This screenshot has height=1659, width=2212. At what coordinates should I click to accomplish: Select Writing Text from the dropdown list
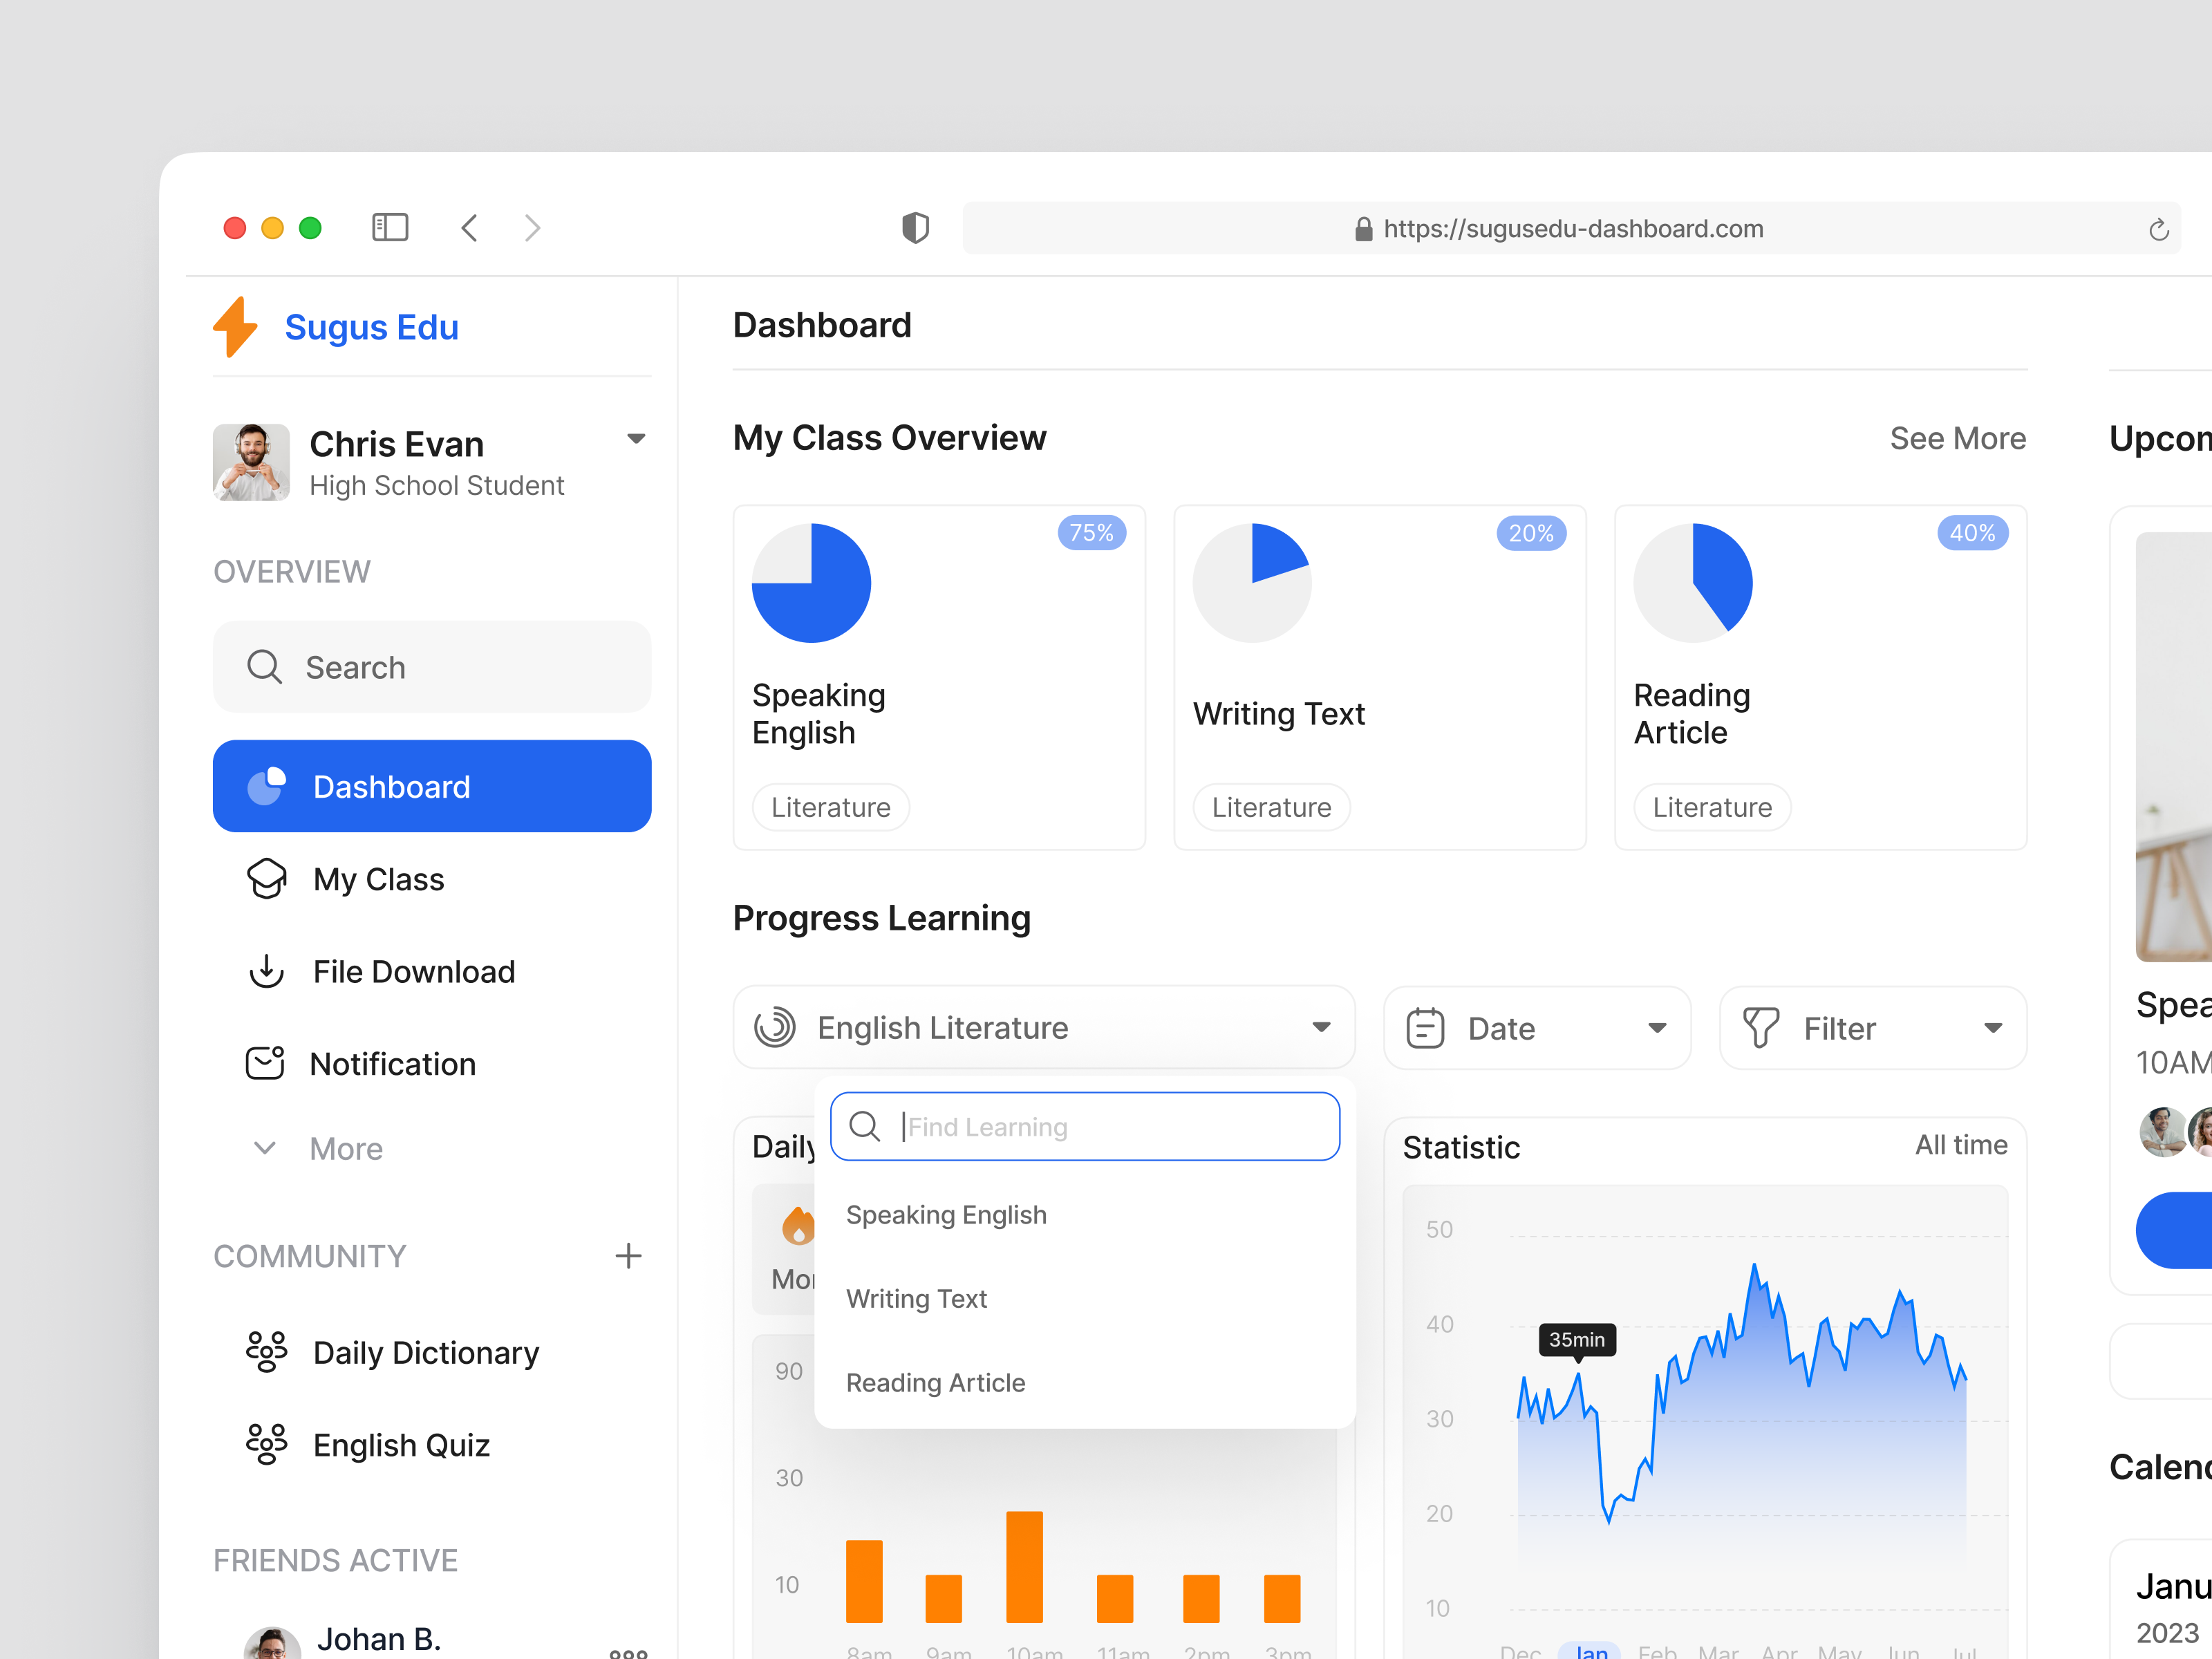click(916, 1299)
